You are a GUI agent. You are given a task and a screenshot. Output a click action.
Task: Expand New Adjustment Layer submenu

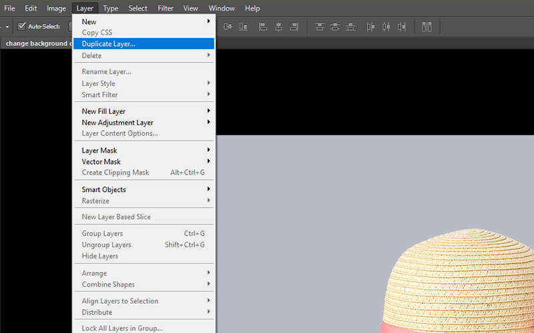click(144, 123)
